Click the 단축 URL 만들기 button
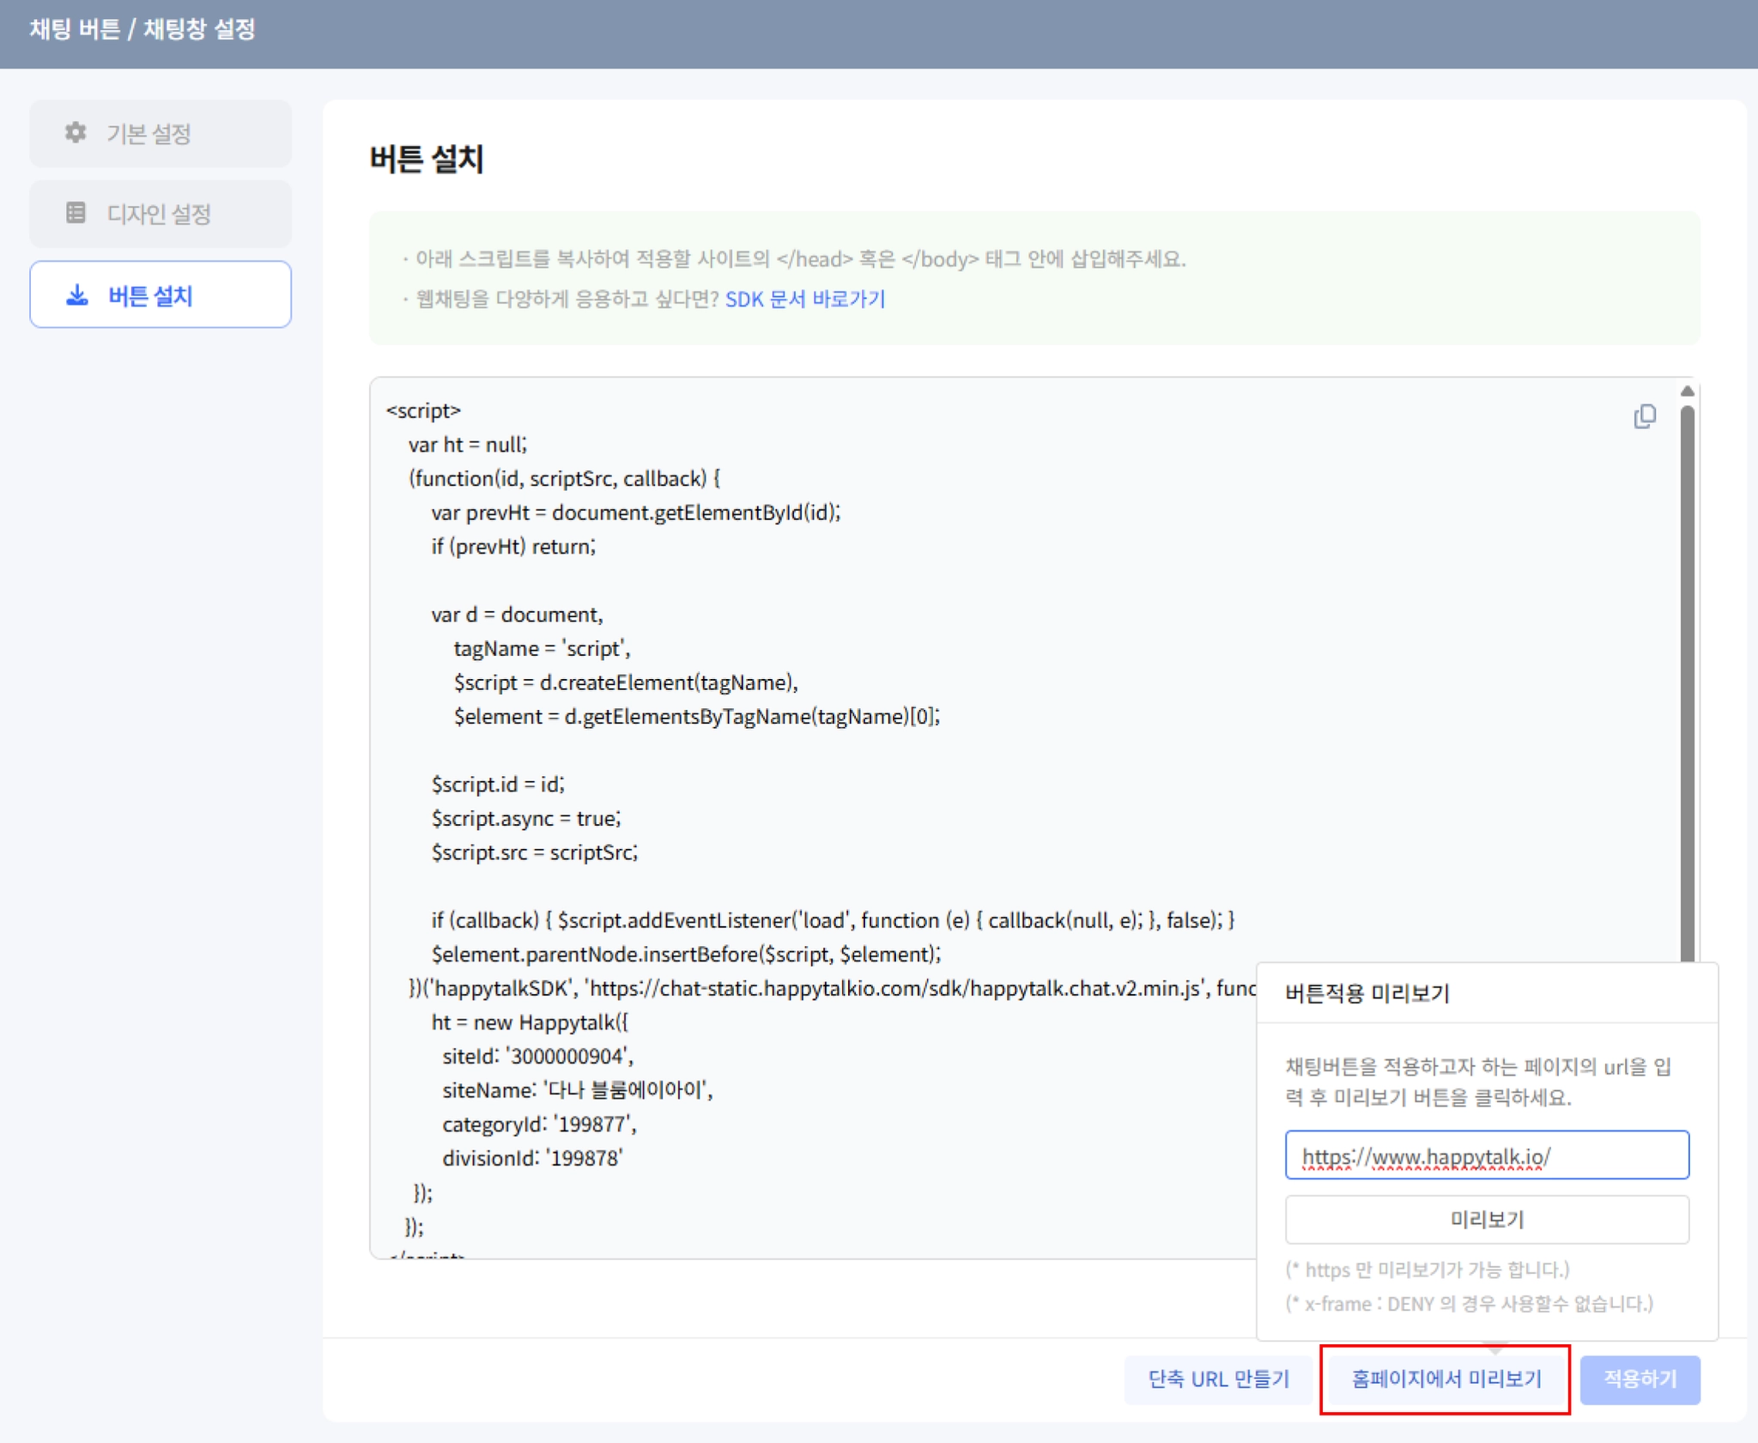This screenshot has width=1758, height=1443. click(x=1218, y=1379)
